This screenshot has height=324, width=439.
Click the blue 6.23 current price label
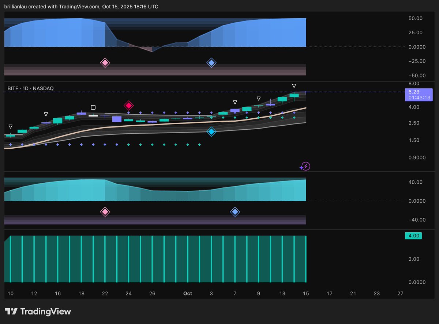[x=414, y=92]
